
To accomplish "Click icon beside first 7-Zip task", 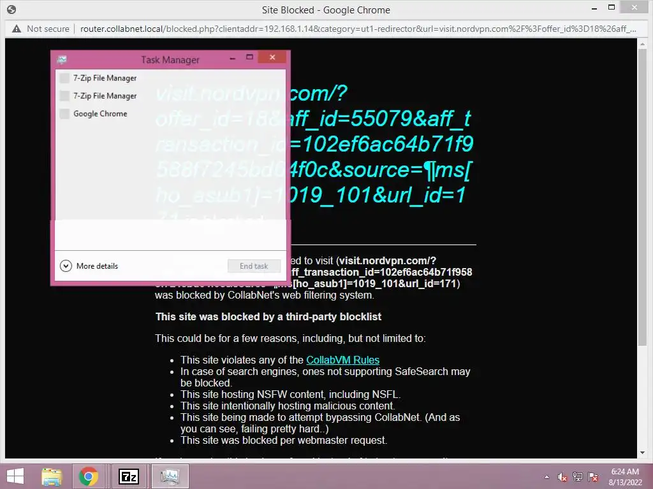I will click(x=64, y=78).
